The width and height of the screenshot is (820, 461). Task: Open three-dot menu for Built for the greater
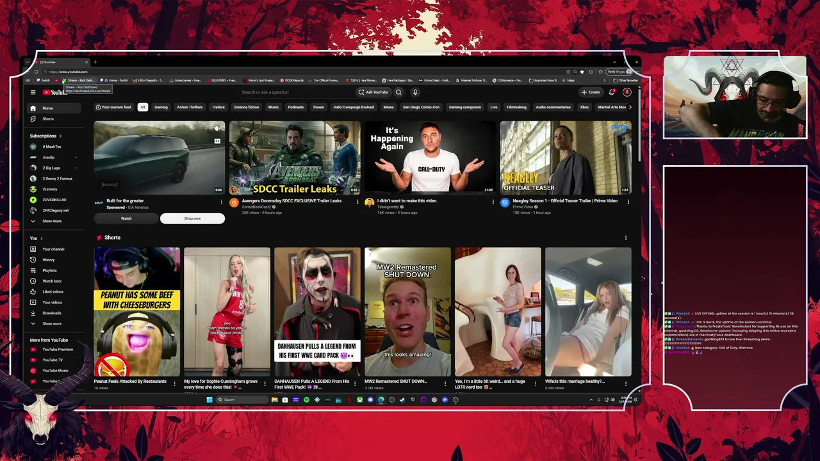point(222,202)
